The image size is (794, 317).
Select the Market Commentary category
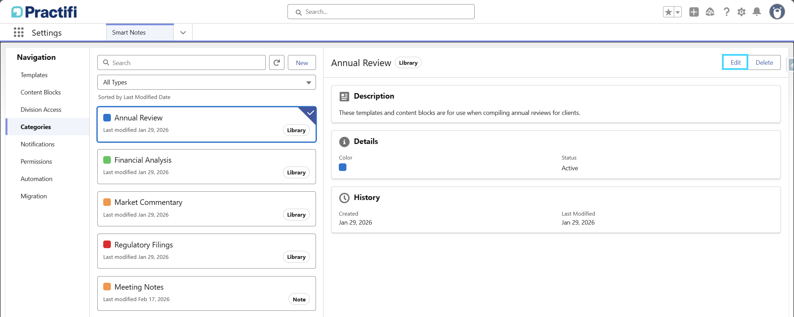tap(206, 209)
